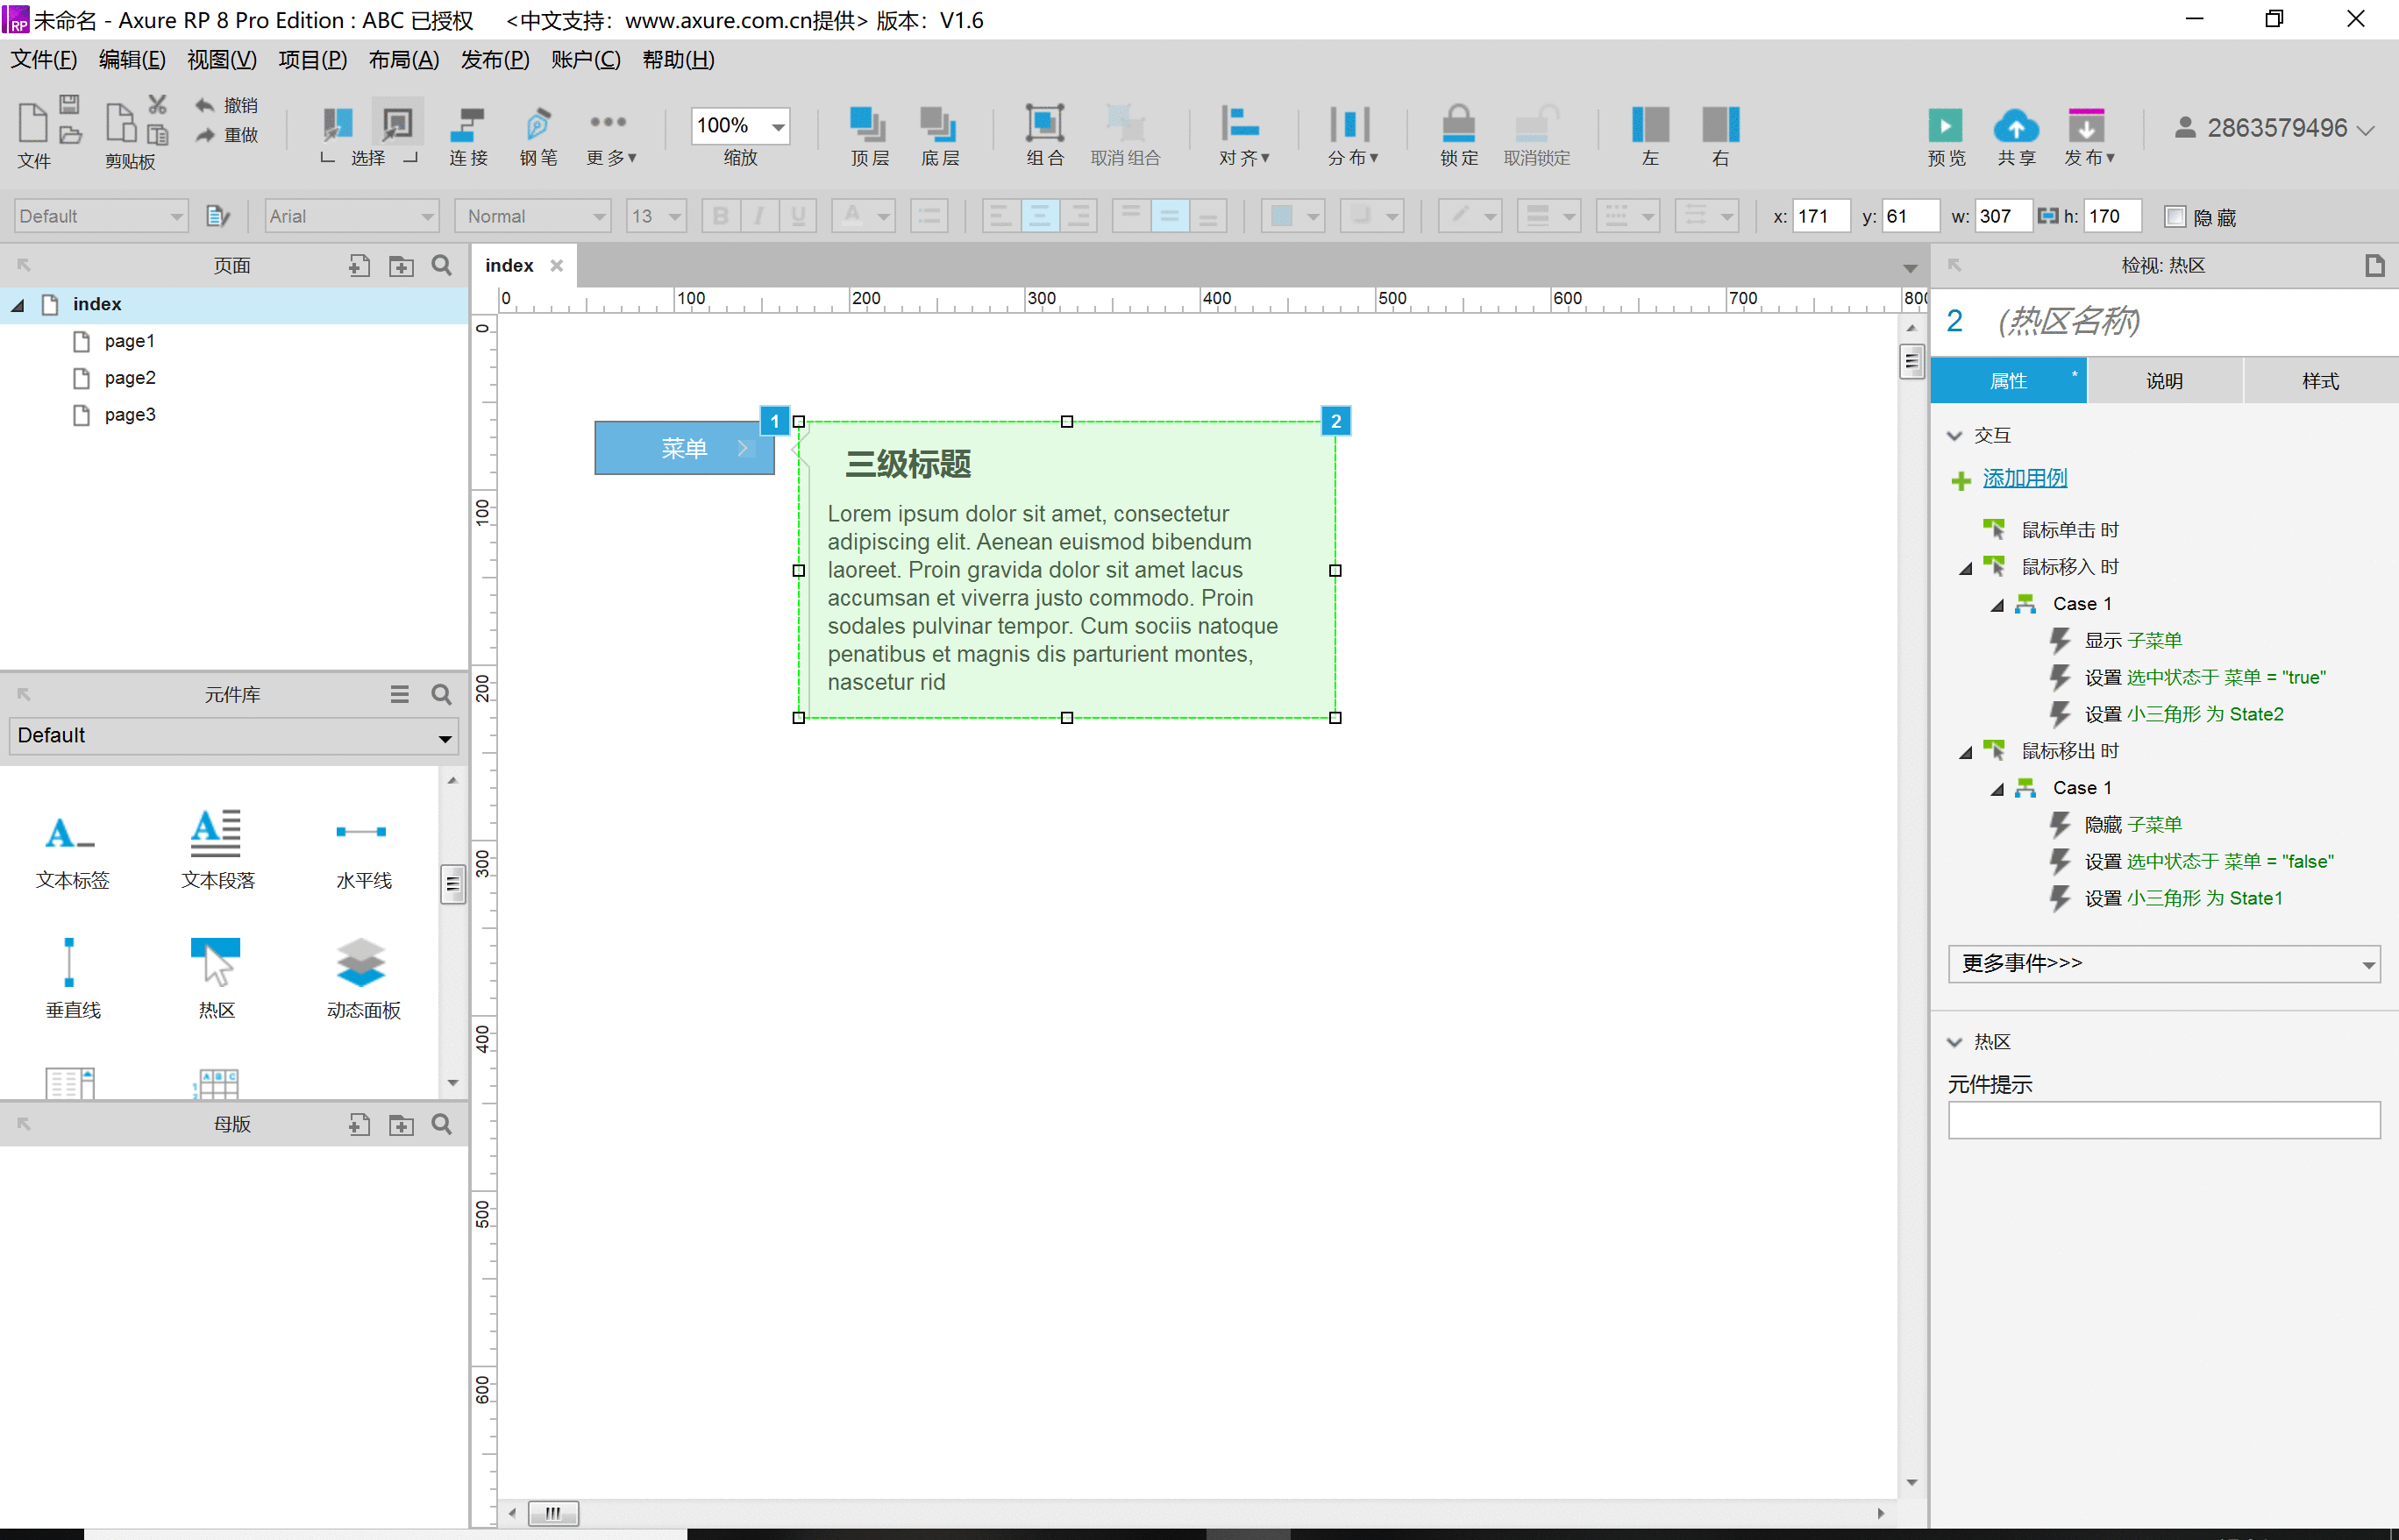Open the Default library dropdown

[x=233, y=736]
